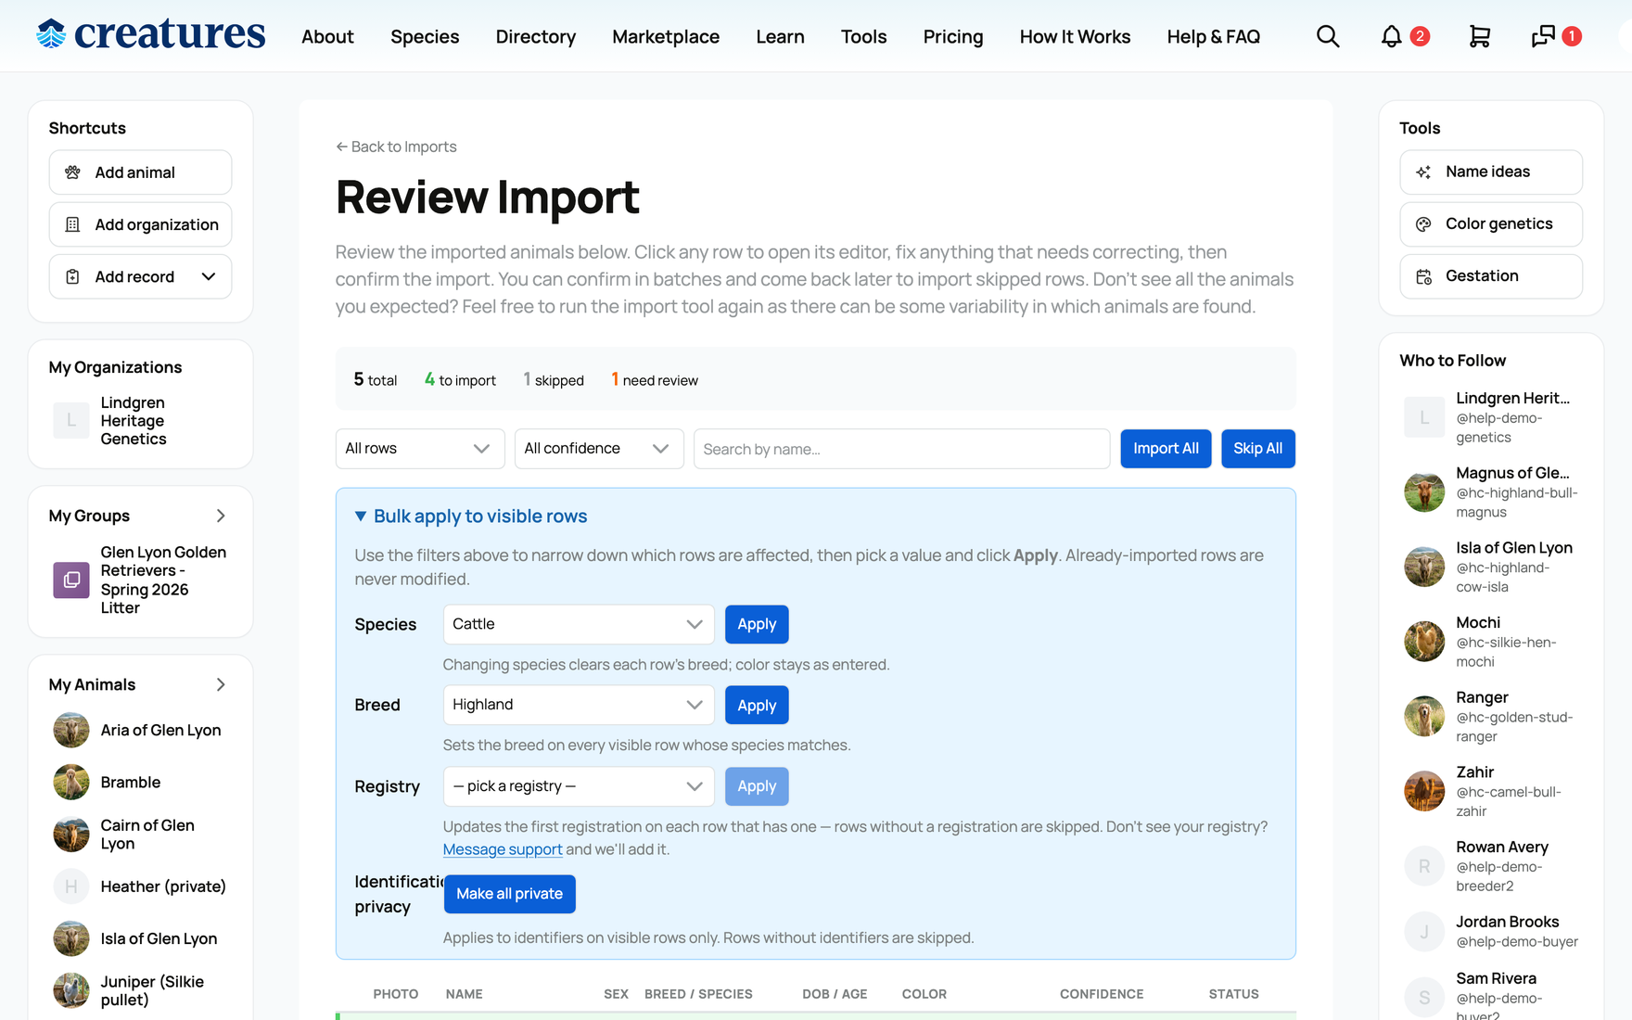Open Bramble avatar photo

[x=71, y=782]
